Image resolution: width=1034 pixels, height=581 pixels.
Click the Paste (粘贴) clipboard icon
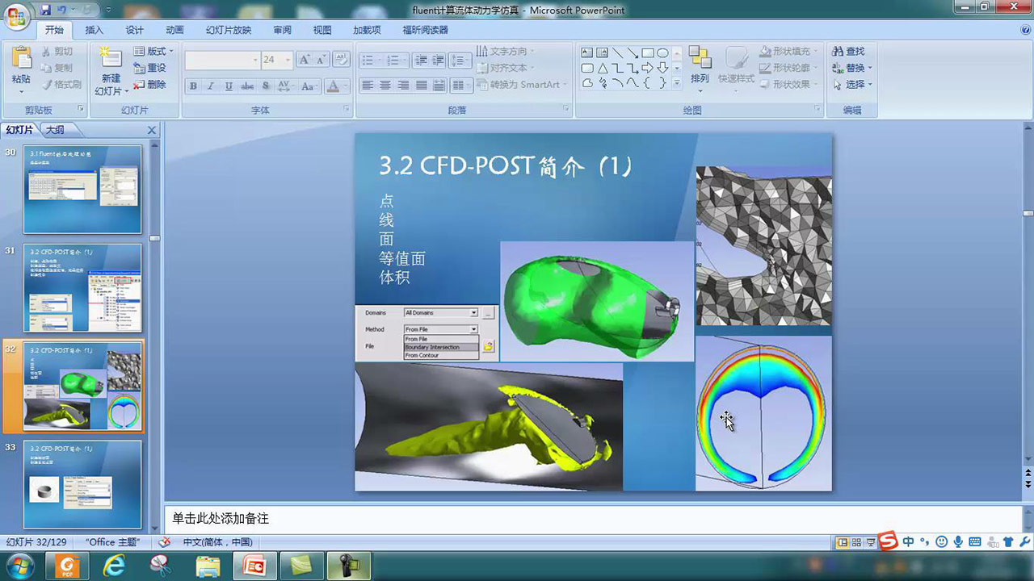21,58
